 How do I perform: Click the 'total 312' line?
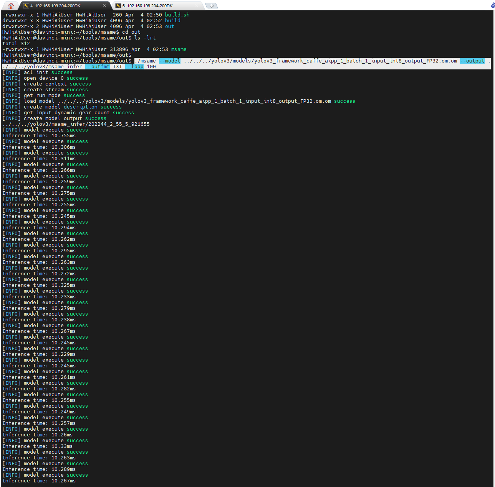[x=16, y=44]
